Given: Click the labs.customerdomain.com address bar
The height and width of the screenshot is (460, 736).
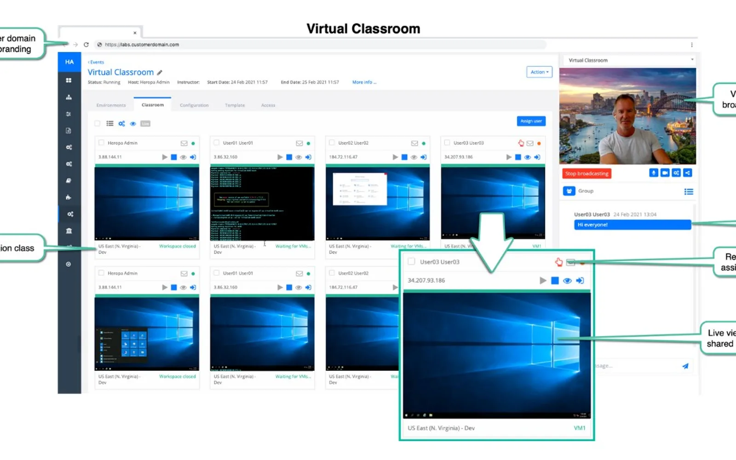Looking at the screenshot, I should [321, 45].
